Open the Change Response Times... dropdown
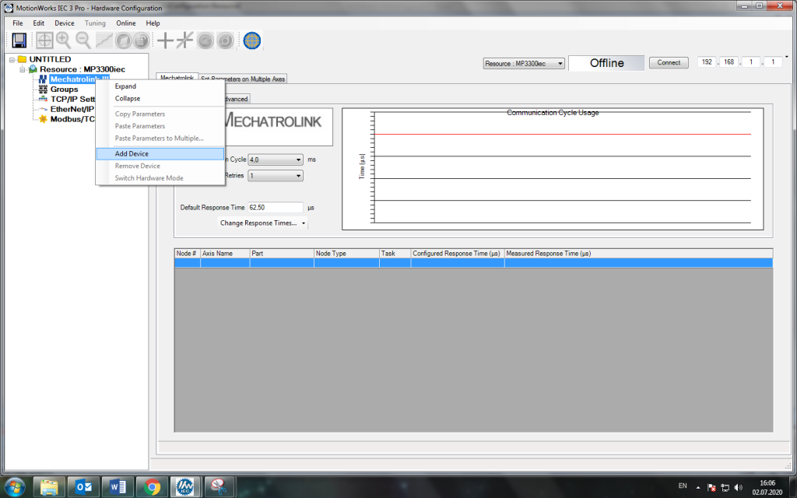Viewport: 797px width, 498px height. (263, 223)
